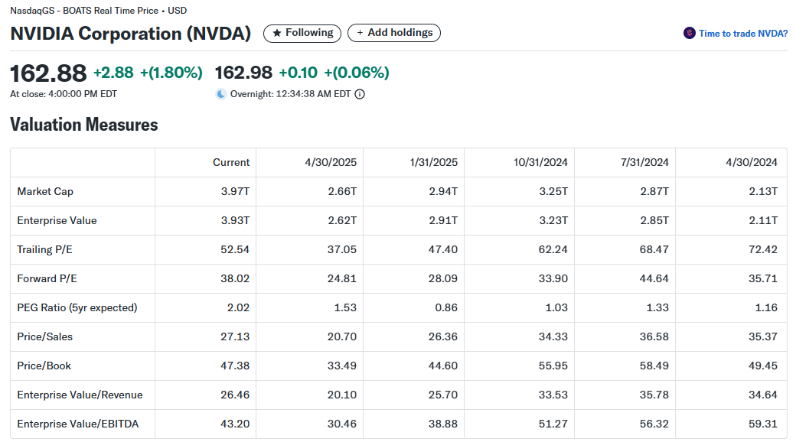Click the 10/31/2024 Price/Sales 34.33
The height and width of the screenshot is (442, 796).
tap(553, 336)
